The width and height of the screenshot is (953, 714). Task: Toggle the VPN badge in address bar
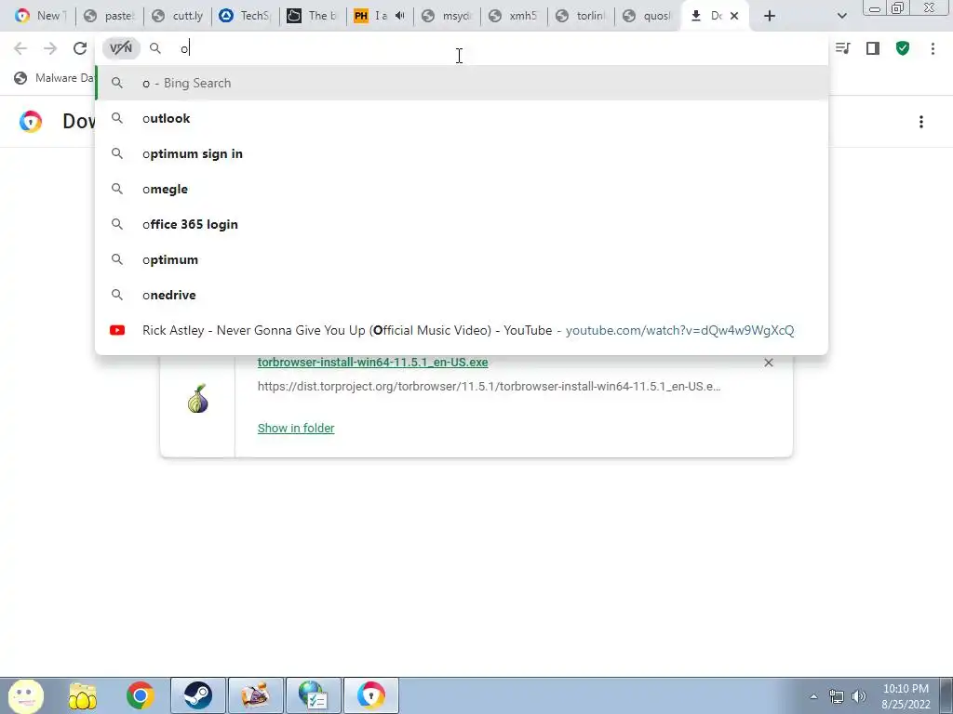(x=121, y=48)
